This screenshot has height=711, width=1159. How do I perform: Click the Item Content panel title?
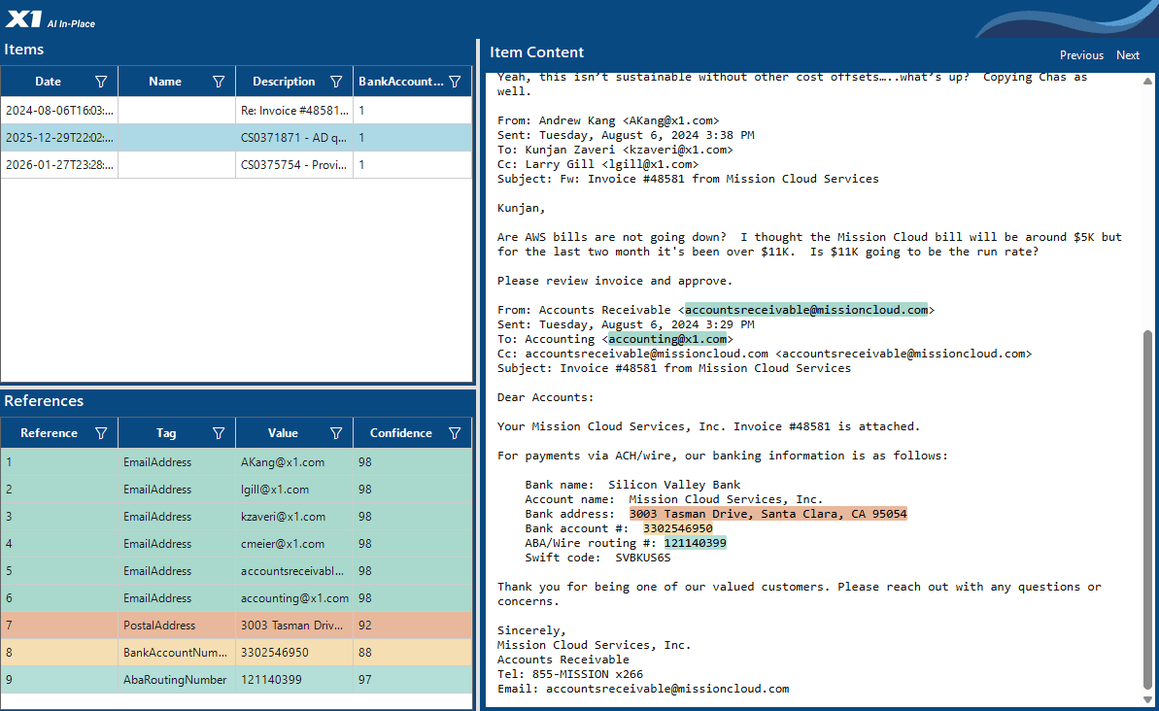pos(536,52)
